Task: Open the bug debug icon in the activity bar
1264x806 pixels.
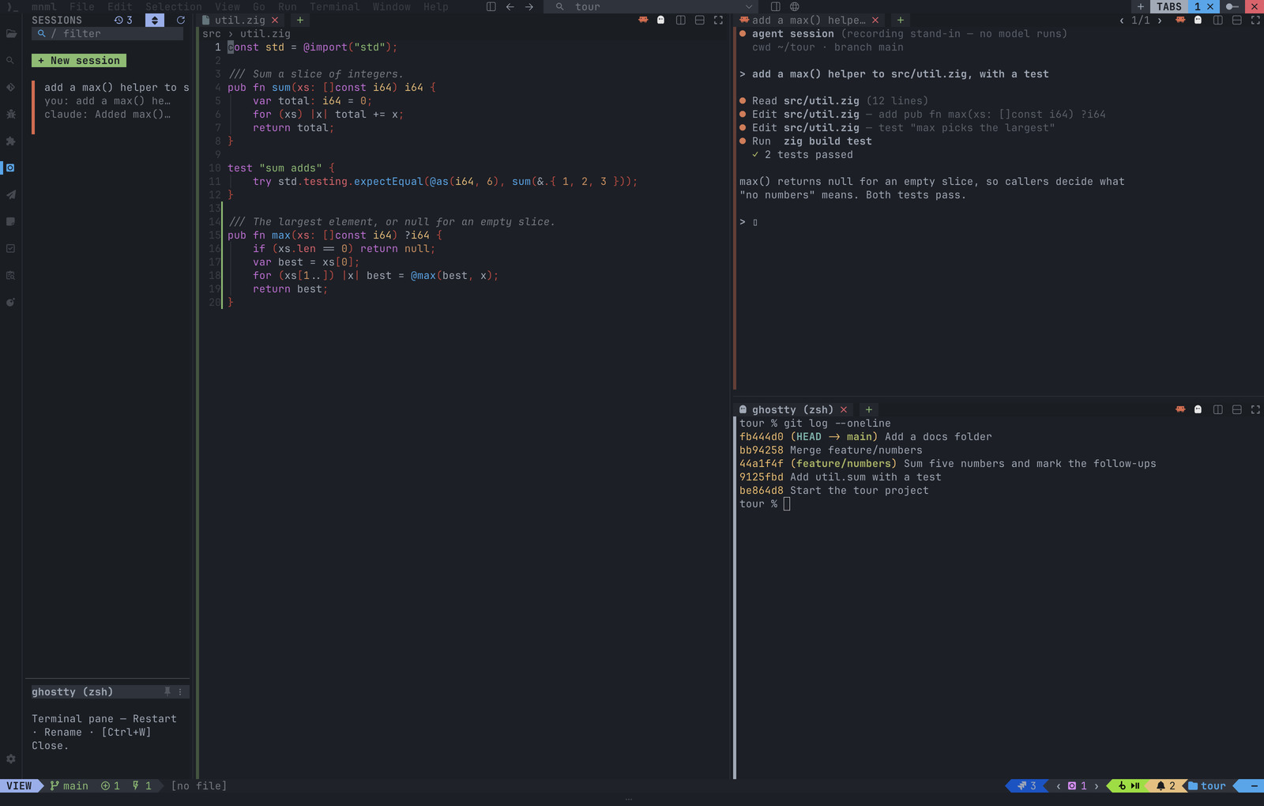Action: click(x=11, y=115)
